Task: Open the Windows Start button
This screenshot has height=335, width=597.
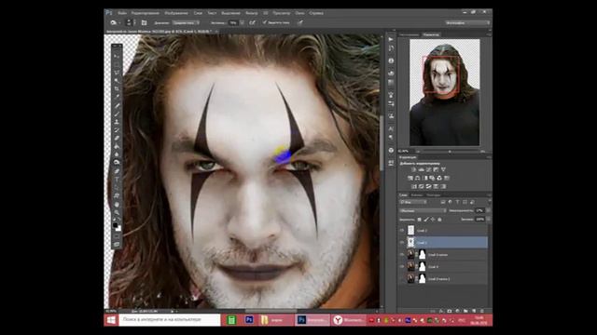Action: point(111,320)
